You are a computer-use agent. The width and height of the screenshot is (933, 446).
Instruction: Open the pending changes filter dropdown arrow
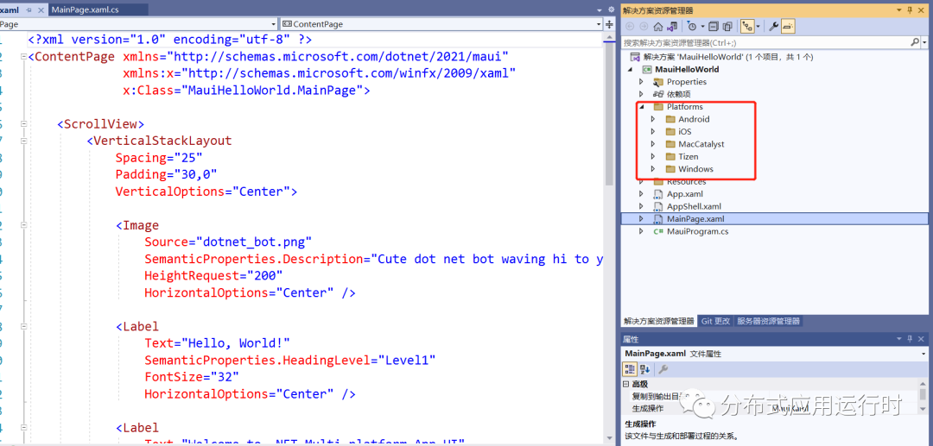click(x=702, y=26)
